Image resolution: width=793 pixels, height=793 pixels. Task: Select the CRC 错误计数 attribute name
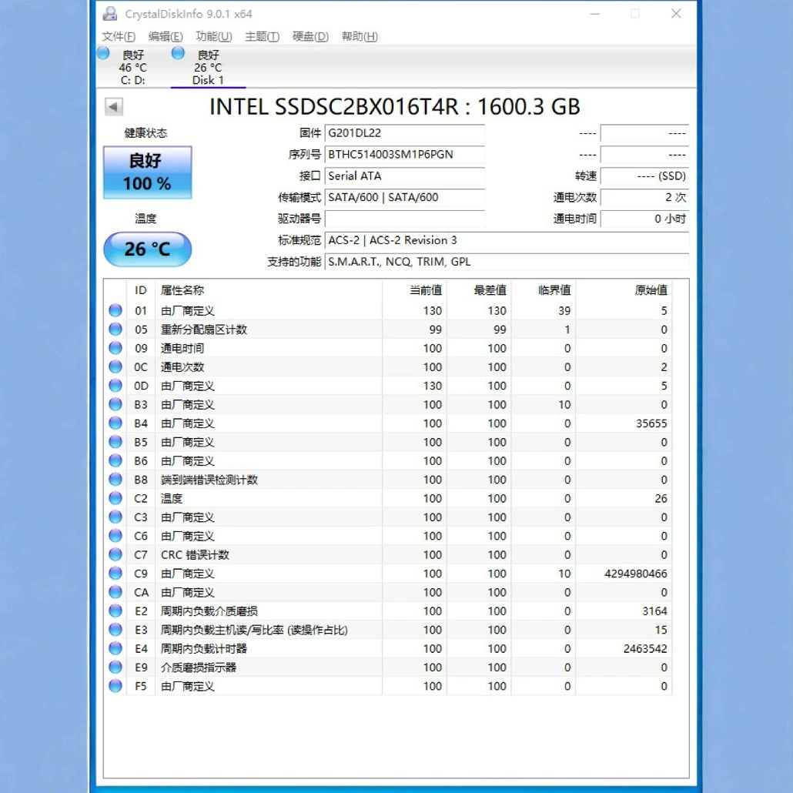(196, 555)
